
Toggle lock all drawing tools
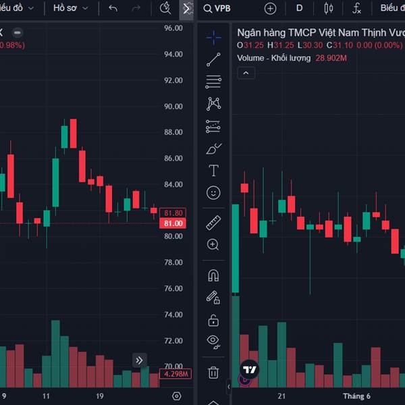(x=213, y=320)
